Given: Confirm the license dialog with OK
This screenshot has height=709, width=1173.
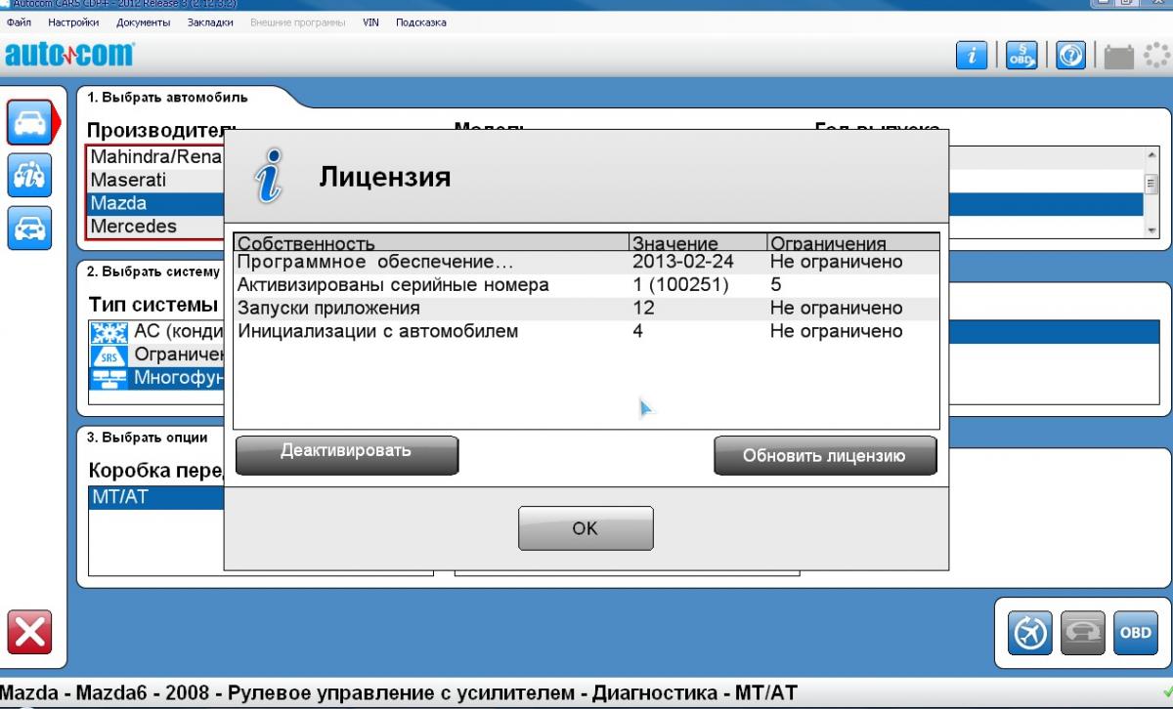Looking at the screenshot, I should pos(585,528).
